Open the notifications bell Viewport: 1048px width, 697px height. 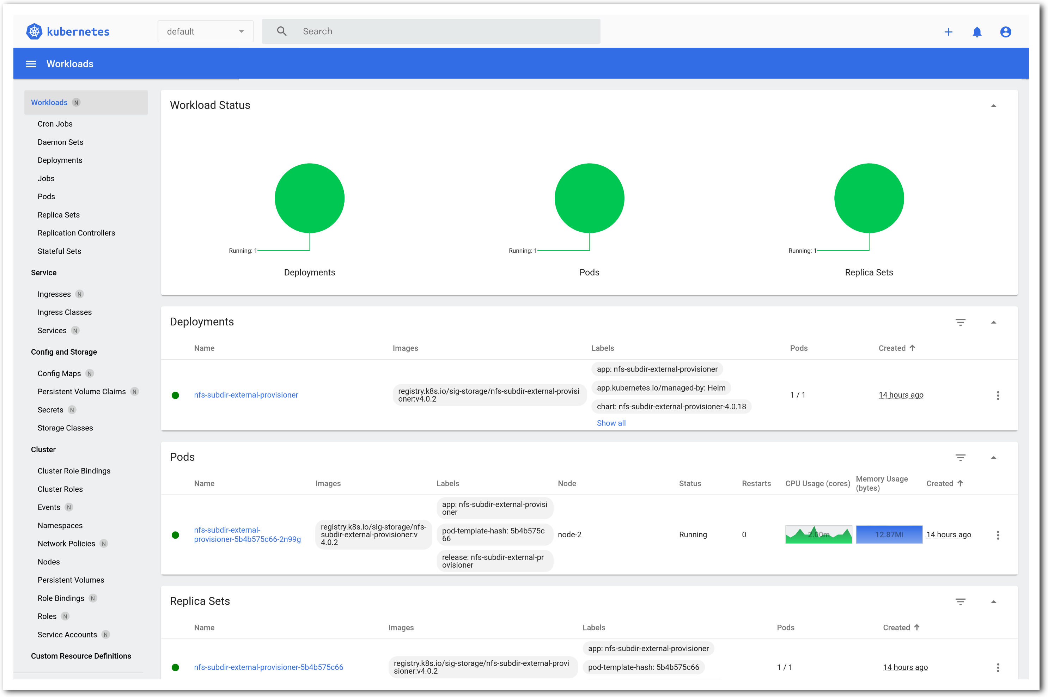pos(976,32)
